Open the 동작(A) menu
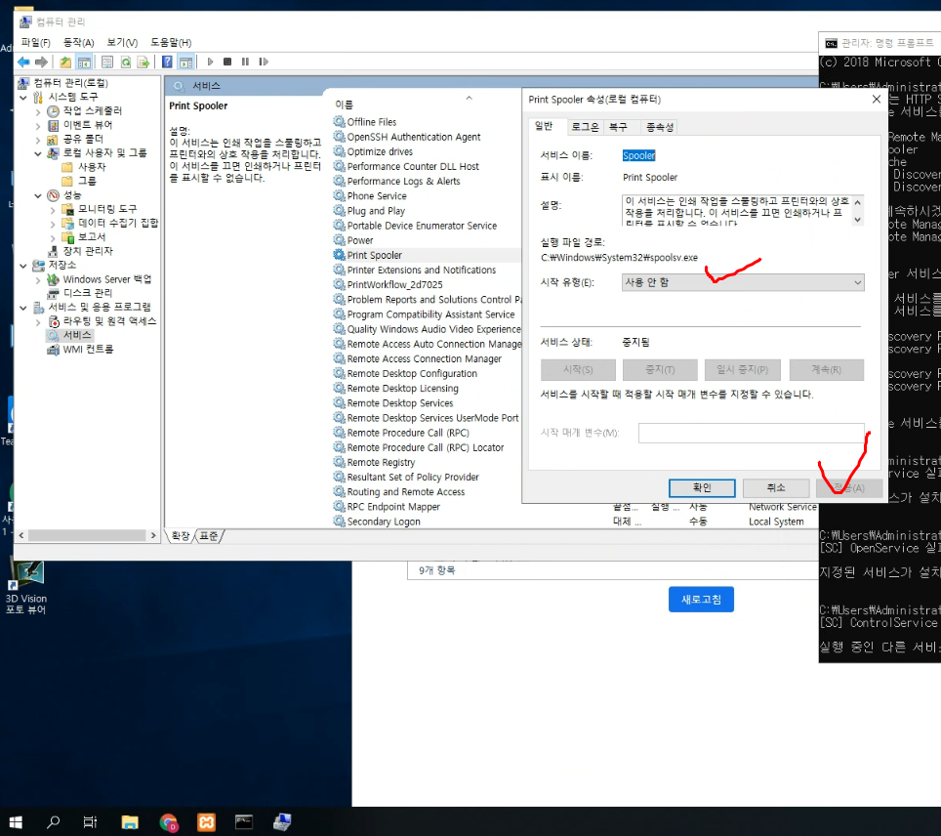This screenshot has height=836, width=941. point(79,43)
